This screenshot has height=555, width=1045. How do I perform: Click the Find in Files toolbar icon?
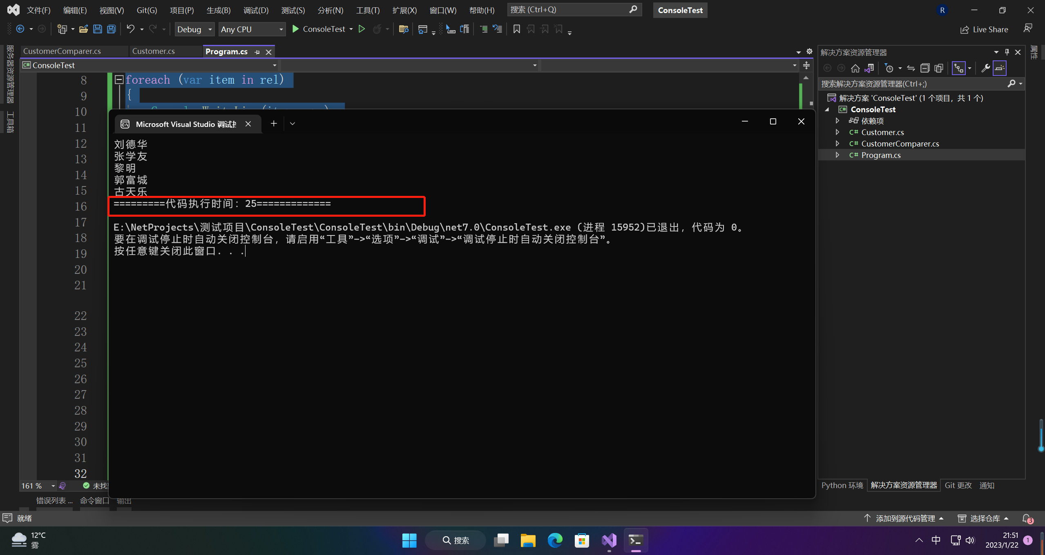[x=404, y=29]
